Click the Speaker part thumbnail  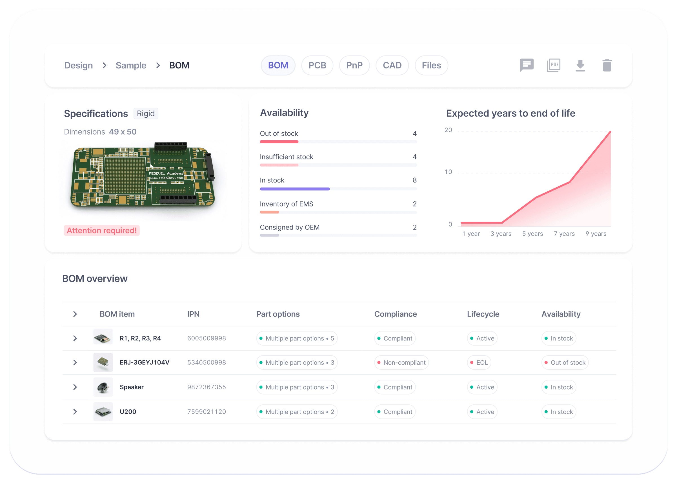coord(103,387)
